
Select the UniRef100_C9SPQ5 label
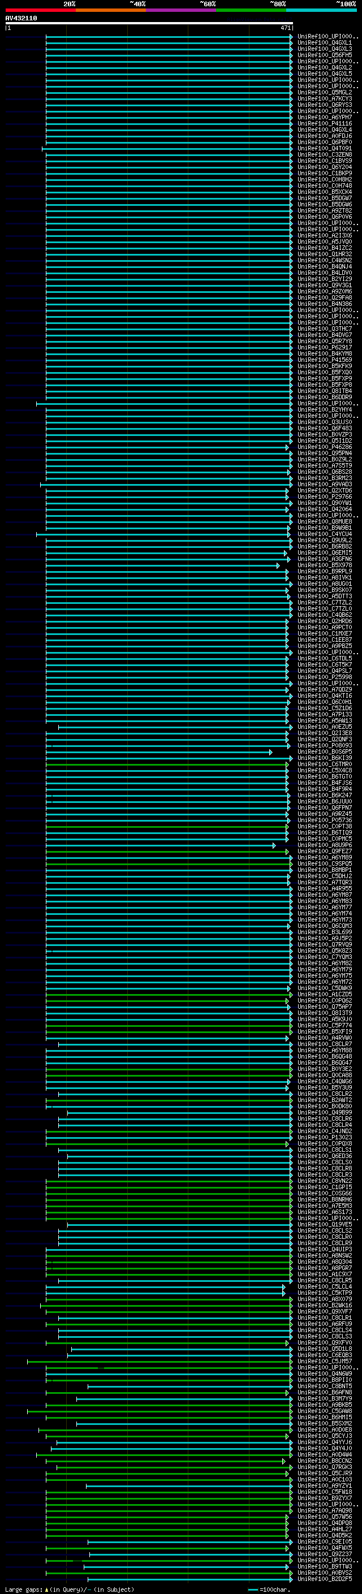tap(325, 864)
